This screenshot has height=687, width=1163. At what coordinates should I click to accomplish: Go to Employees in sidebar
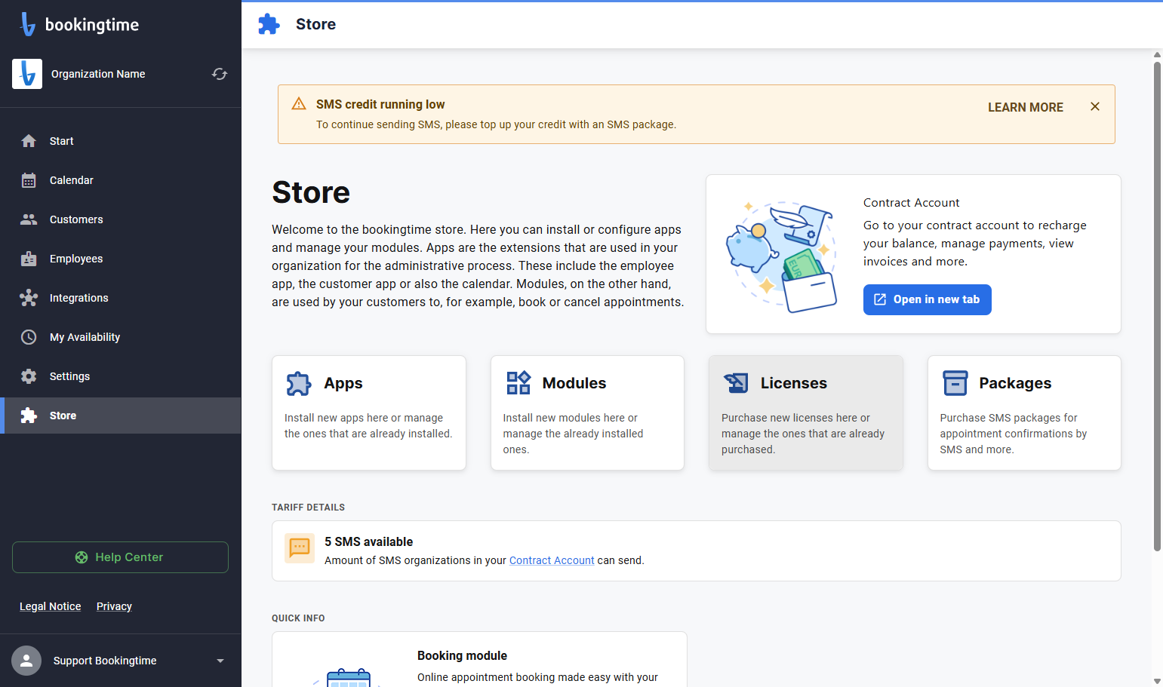pos(121,259)
